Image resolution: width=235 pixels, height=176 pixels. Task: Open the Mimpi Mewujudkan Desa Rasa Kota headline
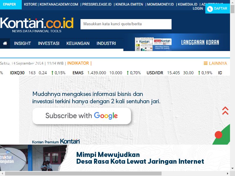[140, 158]
